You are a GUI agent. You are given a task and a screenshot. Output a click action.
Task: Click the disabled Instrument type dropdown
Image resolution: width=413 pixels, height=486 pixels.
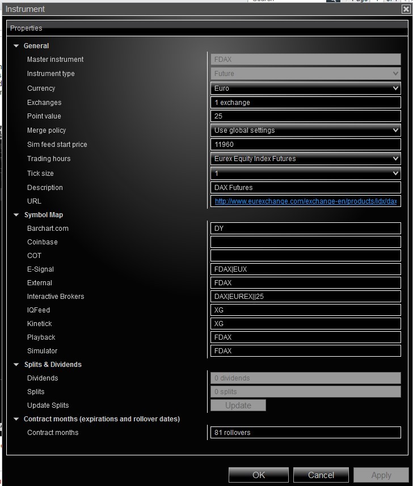[x=305, y=74]
